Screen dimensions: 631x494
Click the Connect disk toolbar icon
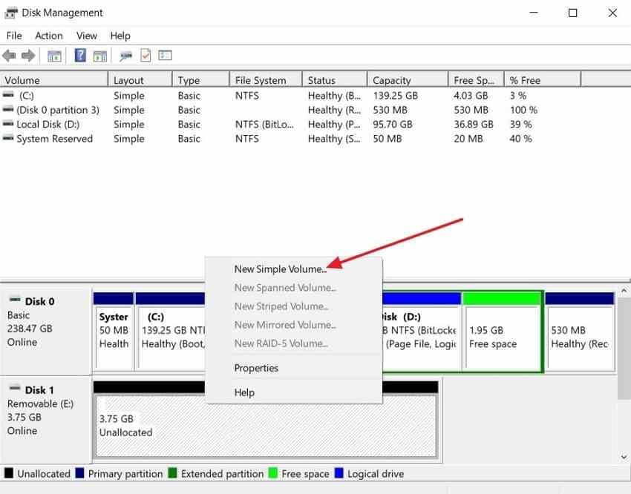point(125,56)
